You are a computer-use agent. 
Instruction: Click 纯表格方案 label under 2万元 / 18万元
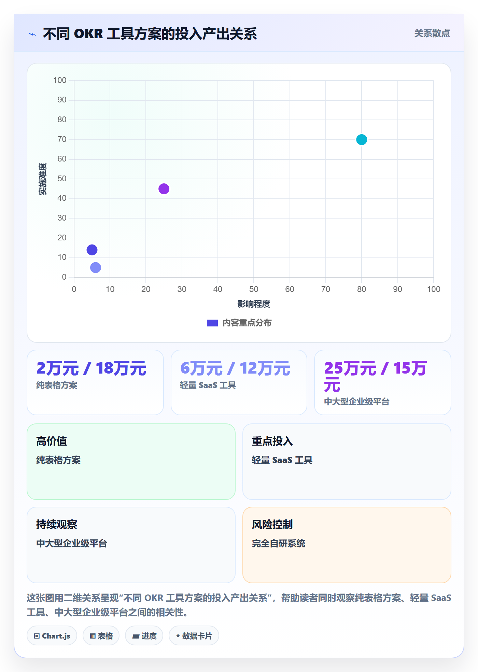pos(57,385)
